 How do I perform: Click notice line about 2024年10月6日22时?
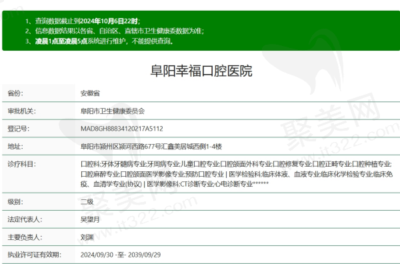click(x=83, y=21)
